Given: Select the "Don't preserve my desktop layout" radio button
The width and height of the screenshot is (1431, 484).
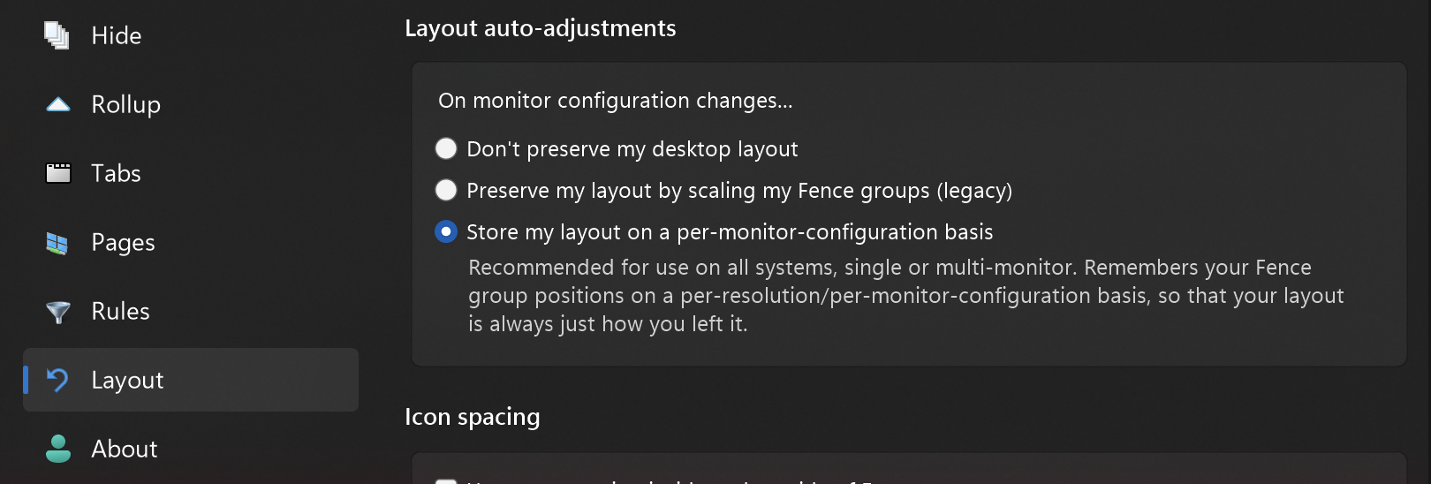Looking at the screenshot, I should click(446, 148).
